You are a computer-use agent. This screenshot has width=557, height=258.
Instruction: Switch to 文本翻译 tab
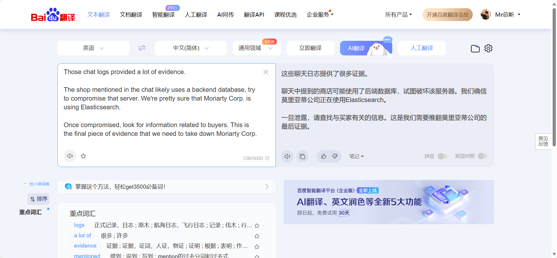pyautogui.click(x=99, y=15)
